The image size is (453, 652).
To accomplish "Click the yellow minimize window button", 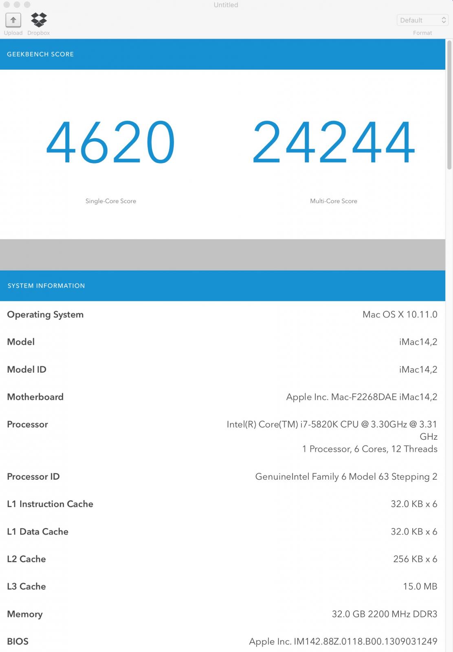I will tap(17, 5).
